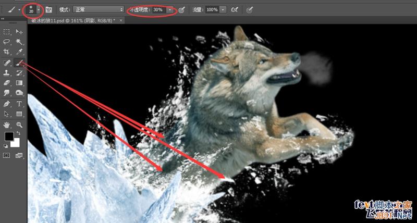Open the opacity slider dropdown arrow

pyautogui.click(x=170, y=10)
